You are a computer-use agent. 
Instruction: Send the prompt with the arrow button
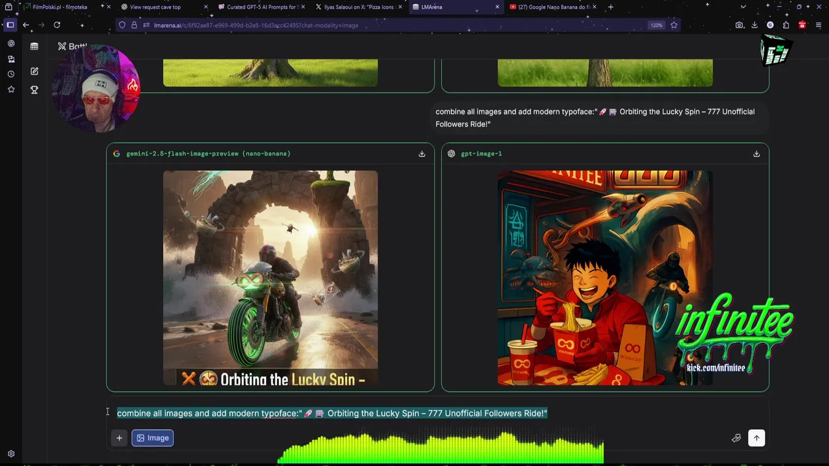(756, 438)
